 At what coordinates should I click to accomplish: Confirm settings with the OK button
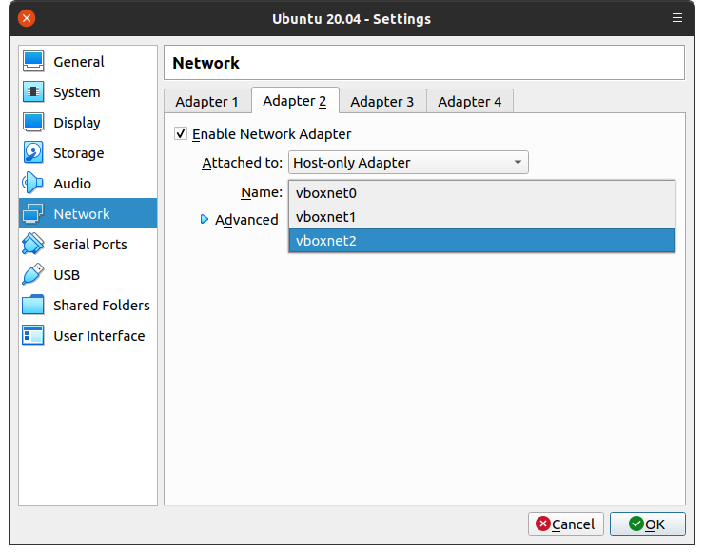(647, 524)
